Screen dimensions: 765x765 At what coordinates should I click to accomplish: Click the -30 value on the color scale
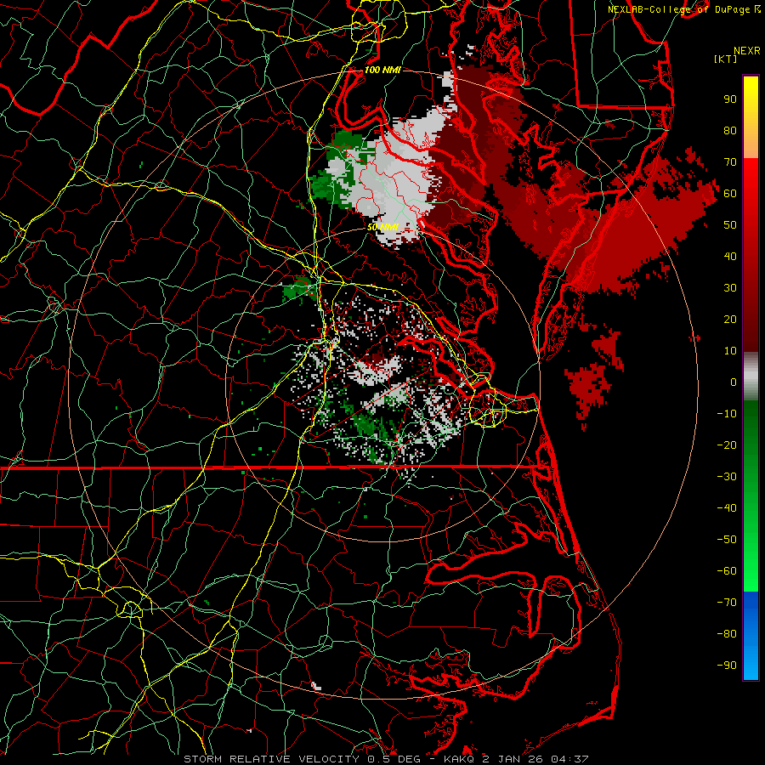coord(727,477)
